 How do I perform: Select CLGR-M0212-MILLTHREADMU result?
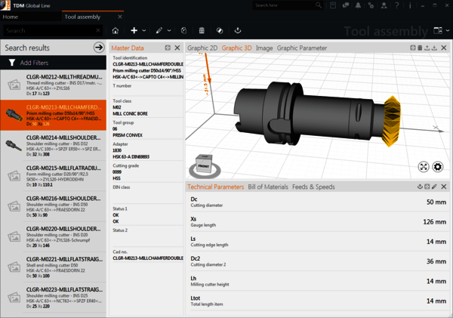pos(53,85)
